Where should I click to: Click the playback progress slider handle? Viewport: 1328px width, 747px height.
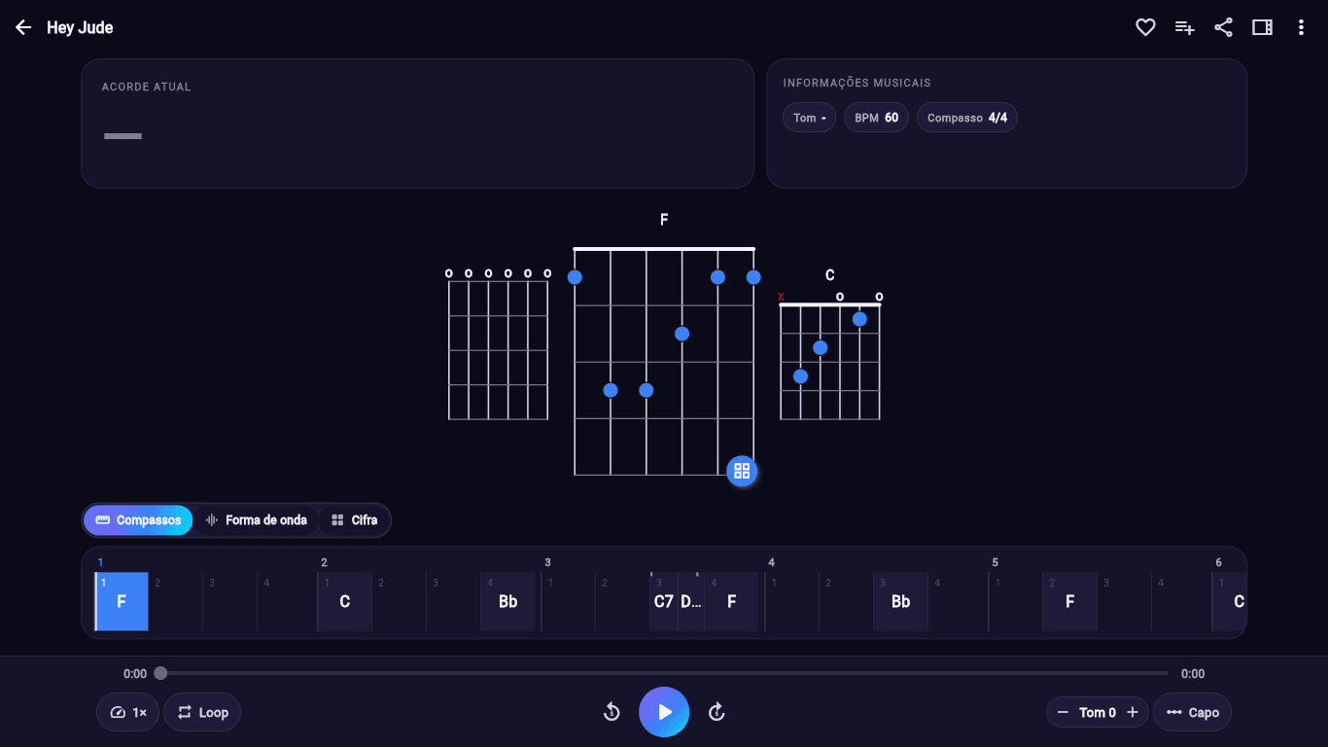pos(160,673)
